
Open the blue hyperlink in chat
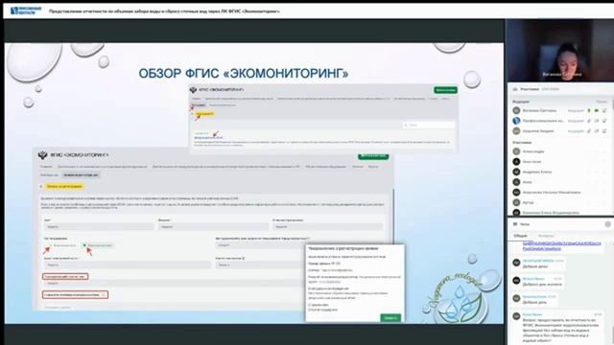click(562, 245)
